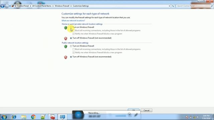Turn on Windows Firewall for the public network
Screen dimensions: 214x120
(x=71, y=46)
